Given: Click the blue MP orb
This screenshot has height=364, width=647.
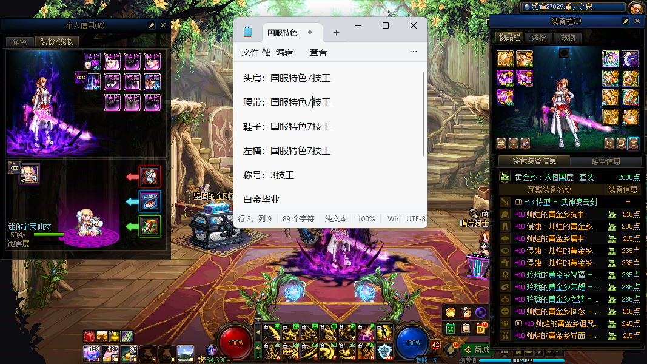Looking at the screenshot, I should point(412,342).
